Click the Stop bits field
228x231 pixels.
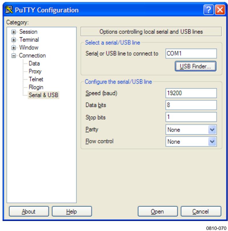[x=191, y=117]
